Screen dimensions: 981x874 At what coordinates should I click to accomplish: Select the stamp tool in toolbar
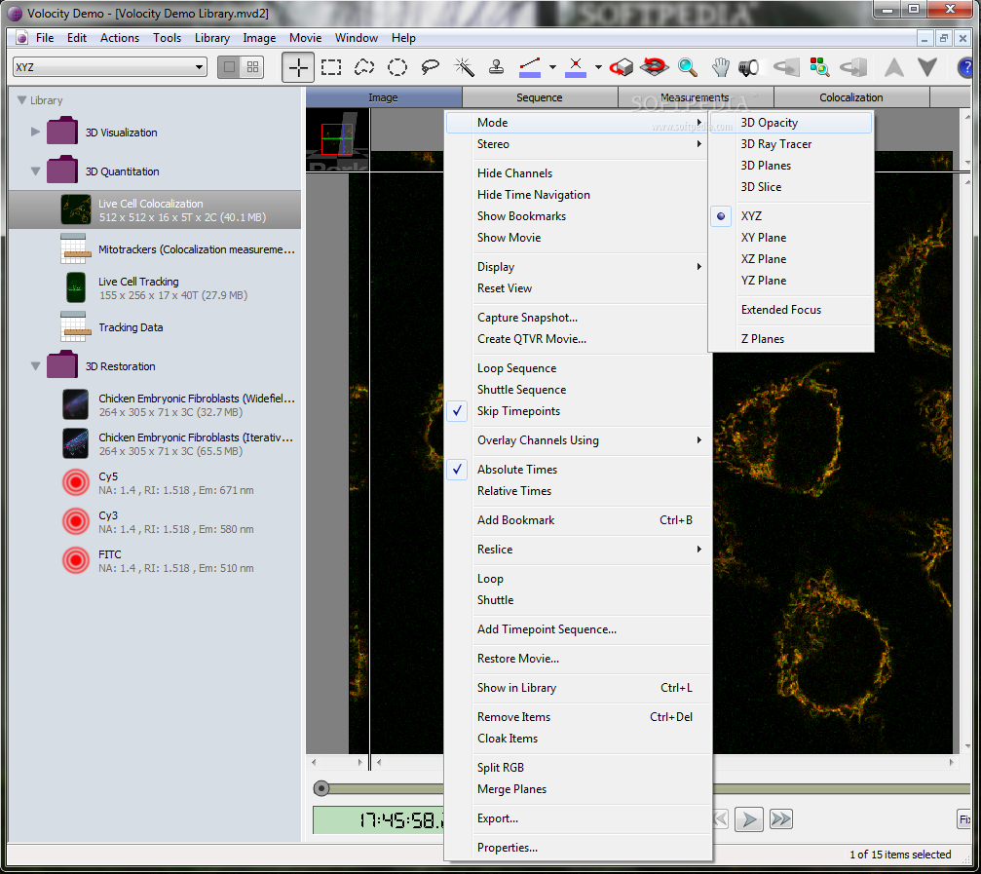(497, 67)
